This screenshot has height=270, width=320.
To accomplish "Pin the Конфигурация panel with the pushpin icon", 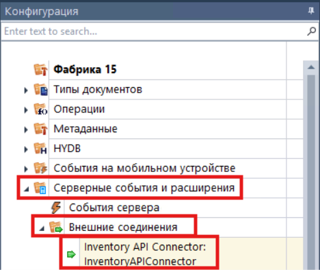I will (x=311, y=10).
